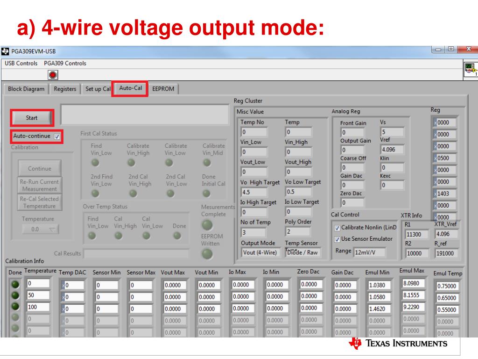
Task: Click the Klin field
Action: coord(392,167)
